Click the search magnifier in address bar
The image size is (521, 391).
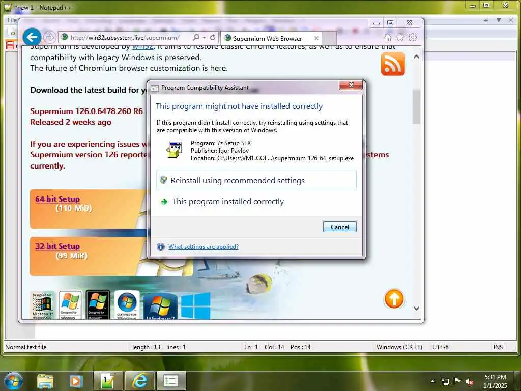coord(196,37)
